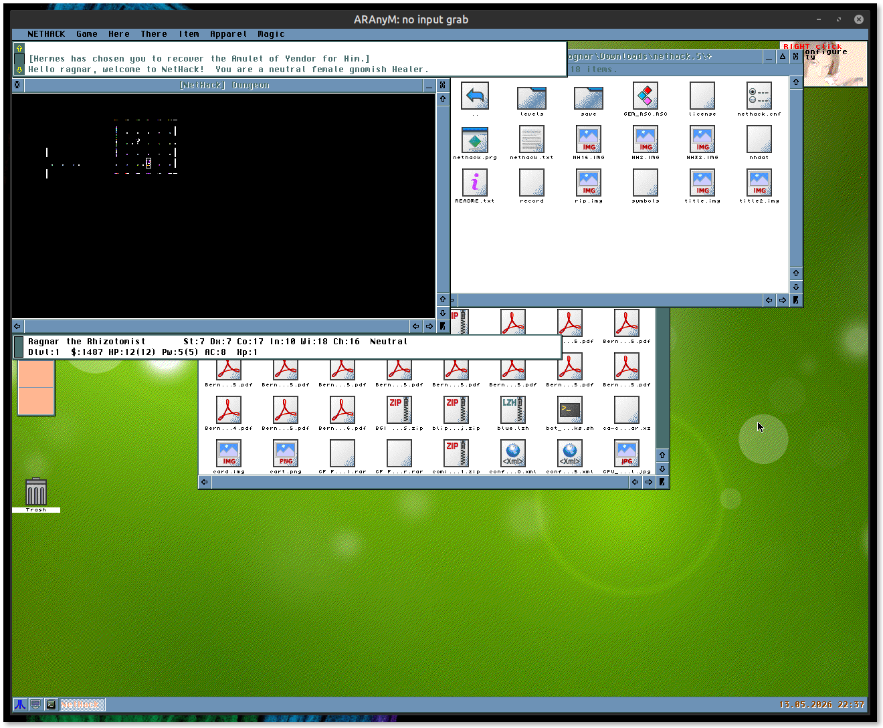Click the nethack.5 folder window's top scroll-up arrow
This screenshot has width=883, height=728.
pos(796,82)
